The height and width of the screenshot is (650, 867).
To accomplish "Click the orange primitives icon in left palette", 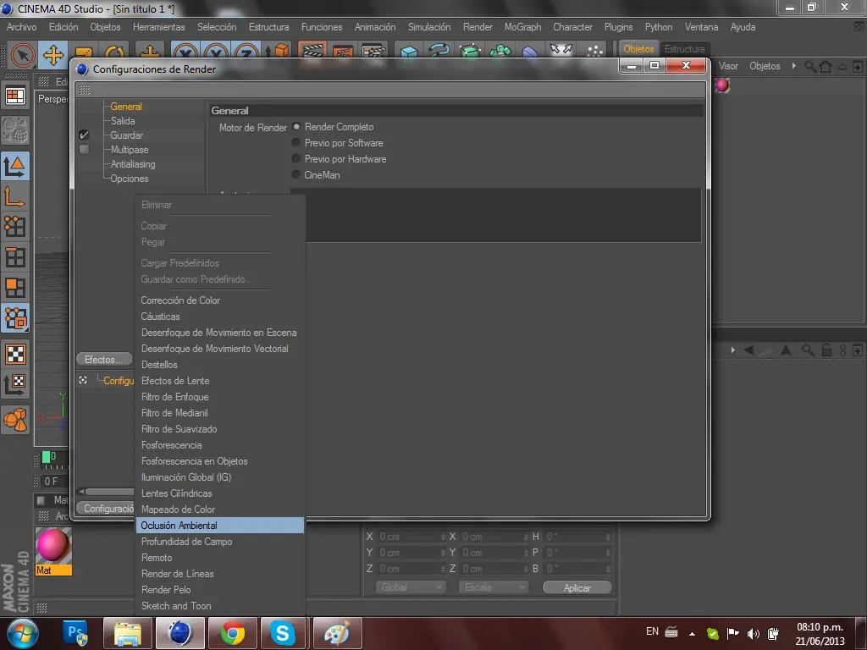I will [15, 420].
